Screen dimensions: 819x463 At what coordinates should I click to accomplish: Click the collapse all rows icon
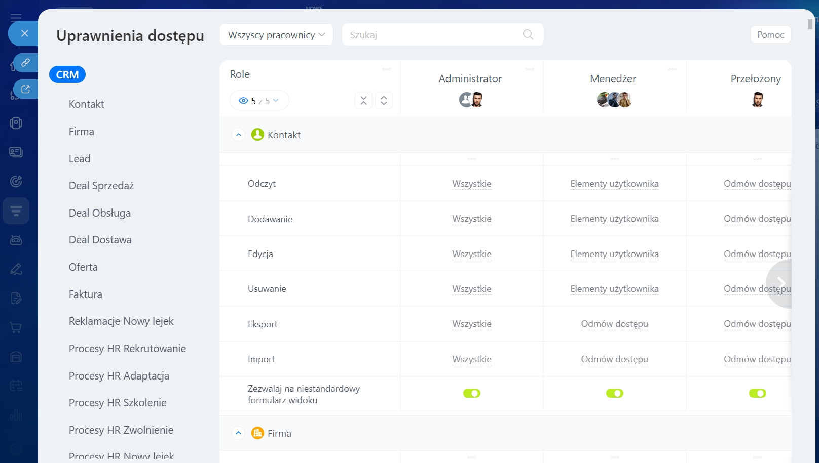click(363, 101)
